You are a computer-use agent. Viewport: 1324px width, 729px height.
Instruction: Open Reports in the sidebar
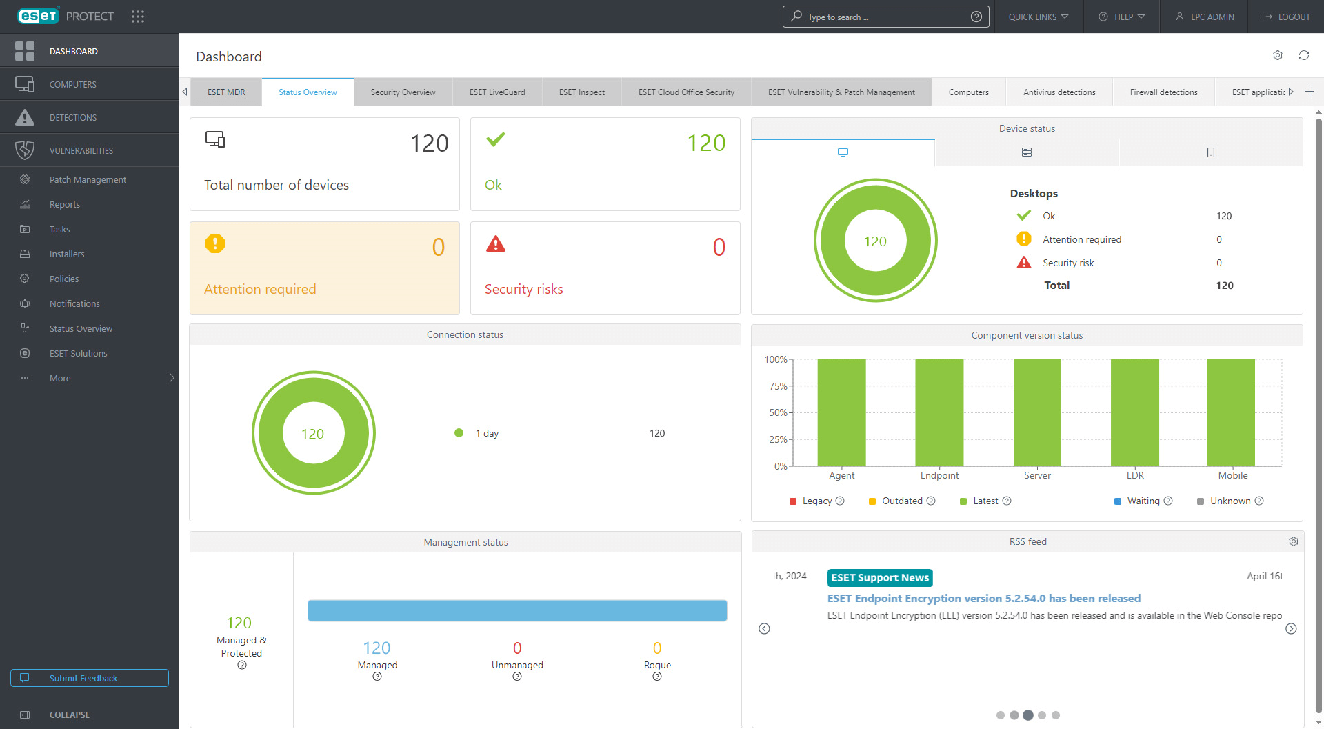[x=65, y=204]
